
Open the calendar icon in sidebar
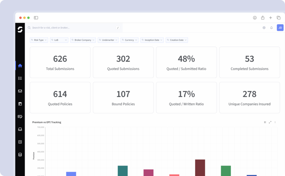click(20, 104)
